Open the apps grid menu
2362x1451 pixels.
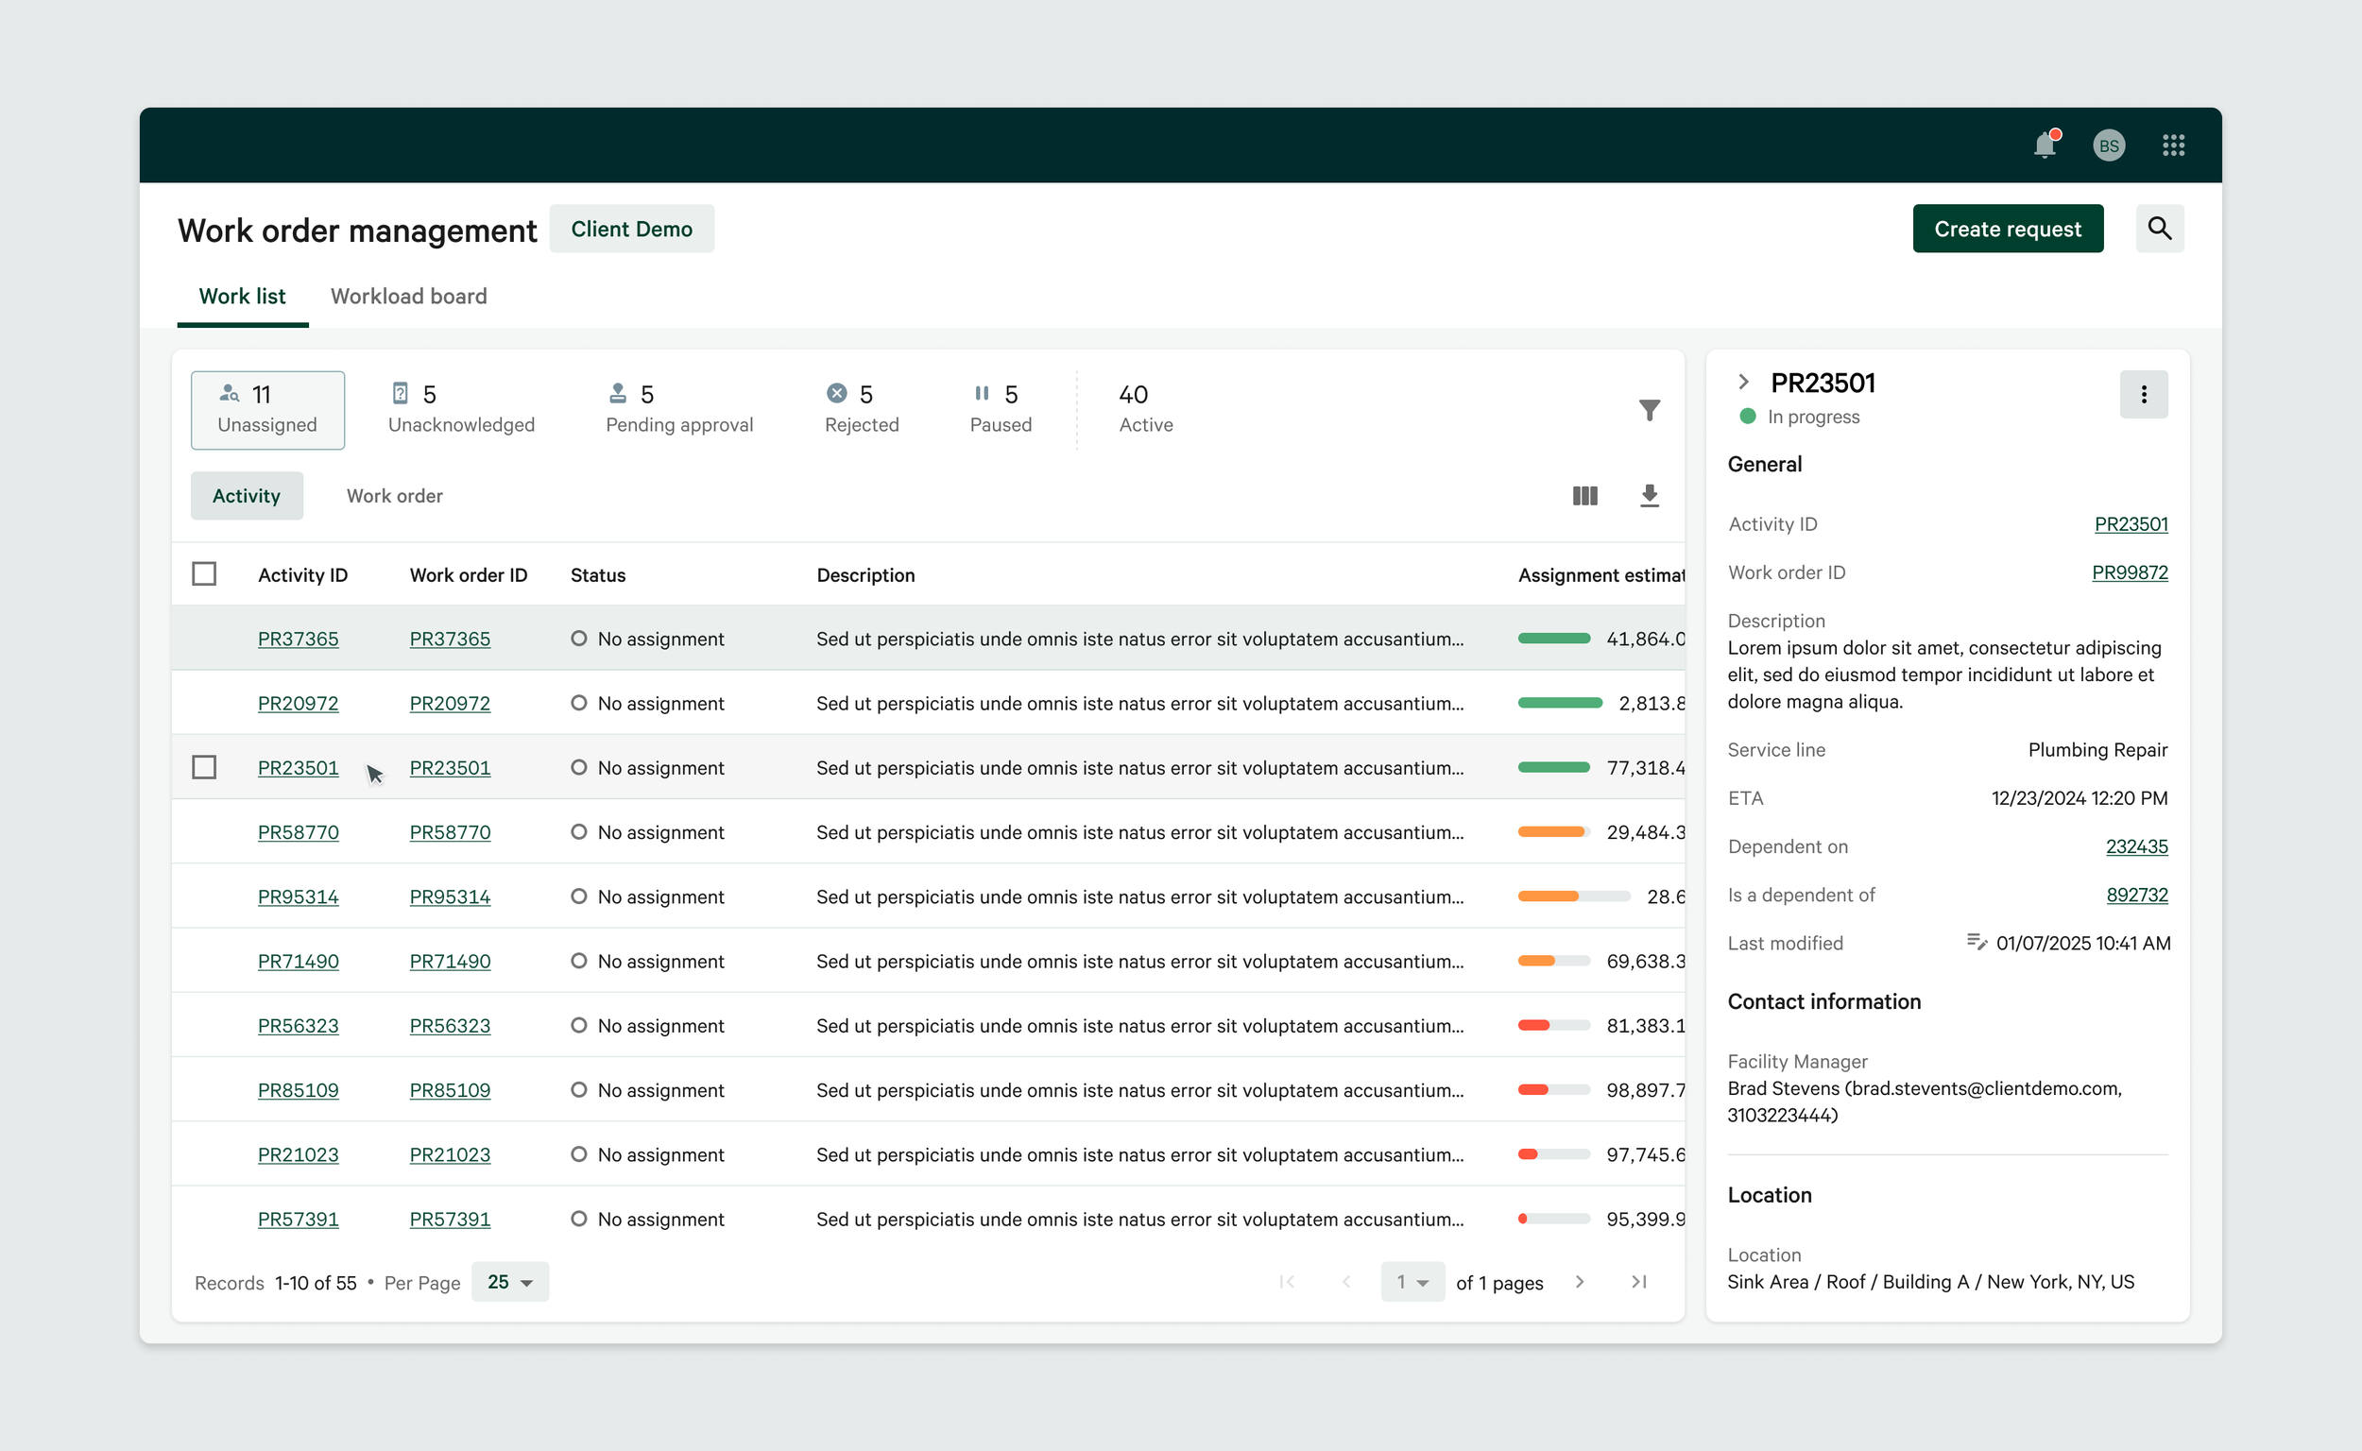pyautogui.click(x=2173, y=145)
